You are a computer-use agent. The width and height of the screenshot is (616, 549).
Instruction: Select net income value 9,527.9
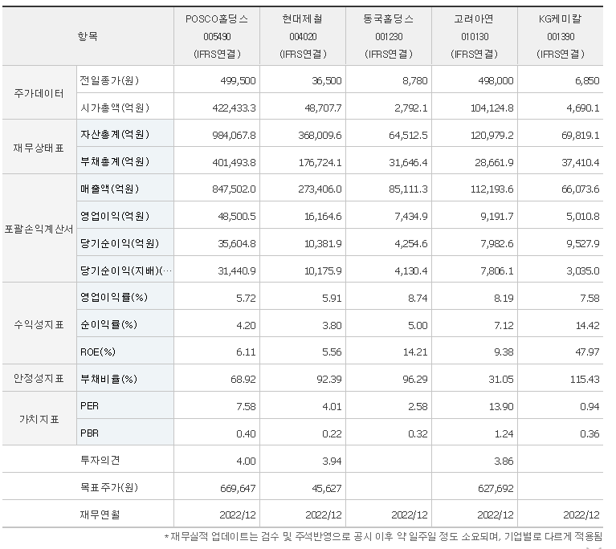[x=583, y=244]
